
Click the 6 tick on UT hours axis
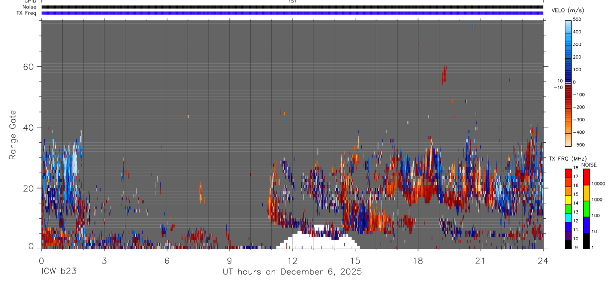tap(167, 260)
